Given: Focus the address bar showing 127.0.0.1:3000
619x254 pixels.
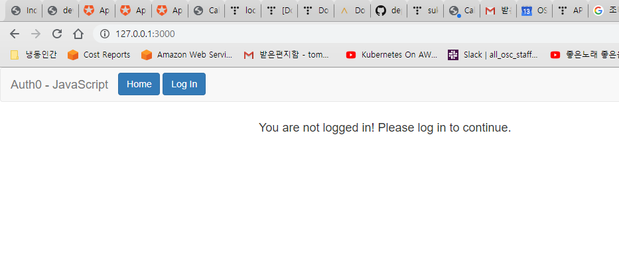Looking at the screenshot, I should (356, 34).
